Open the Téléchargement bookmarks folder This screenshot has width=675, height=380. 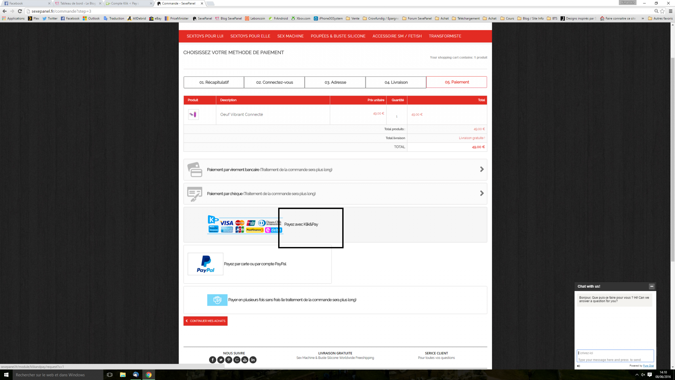(x=466, y=19)
